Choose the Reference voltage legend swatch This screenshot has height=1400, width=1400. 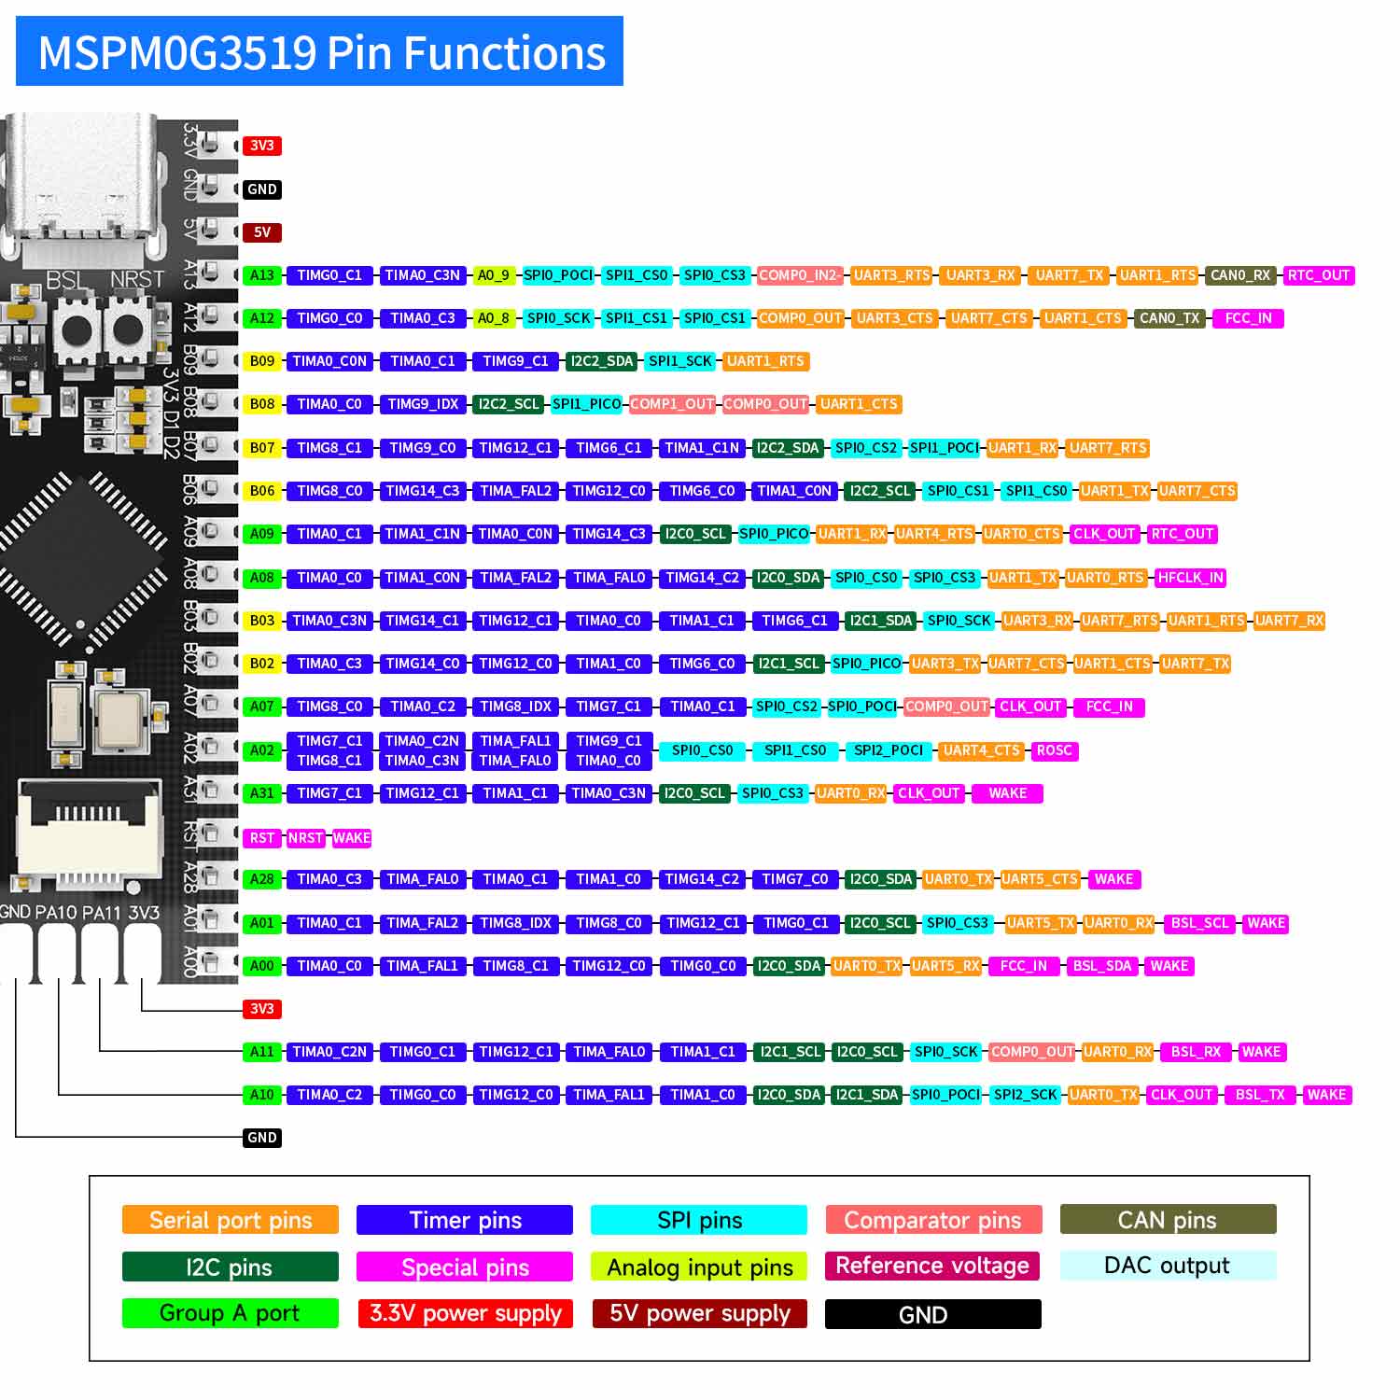point(933,1266)
